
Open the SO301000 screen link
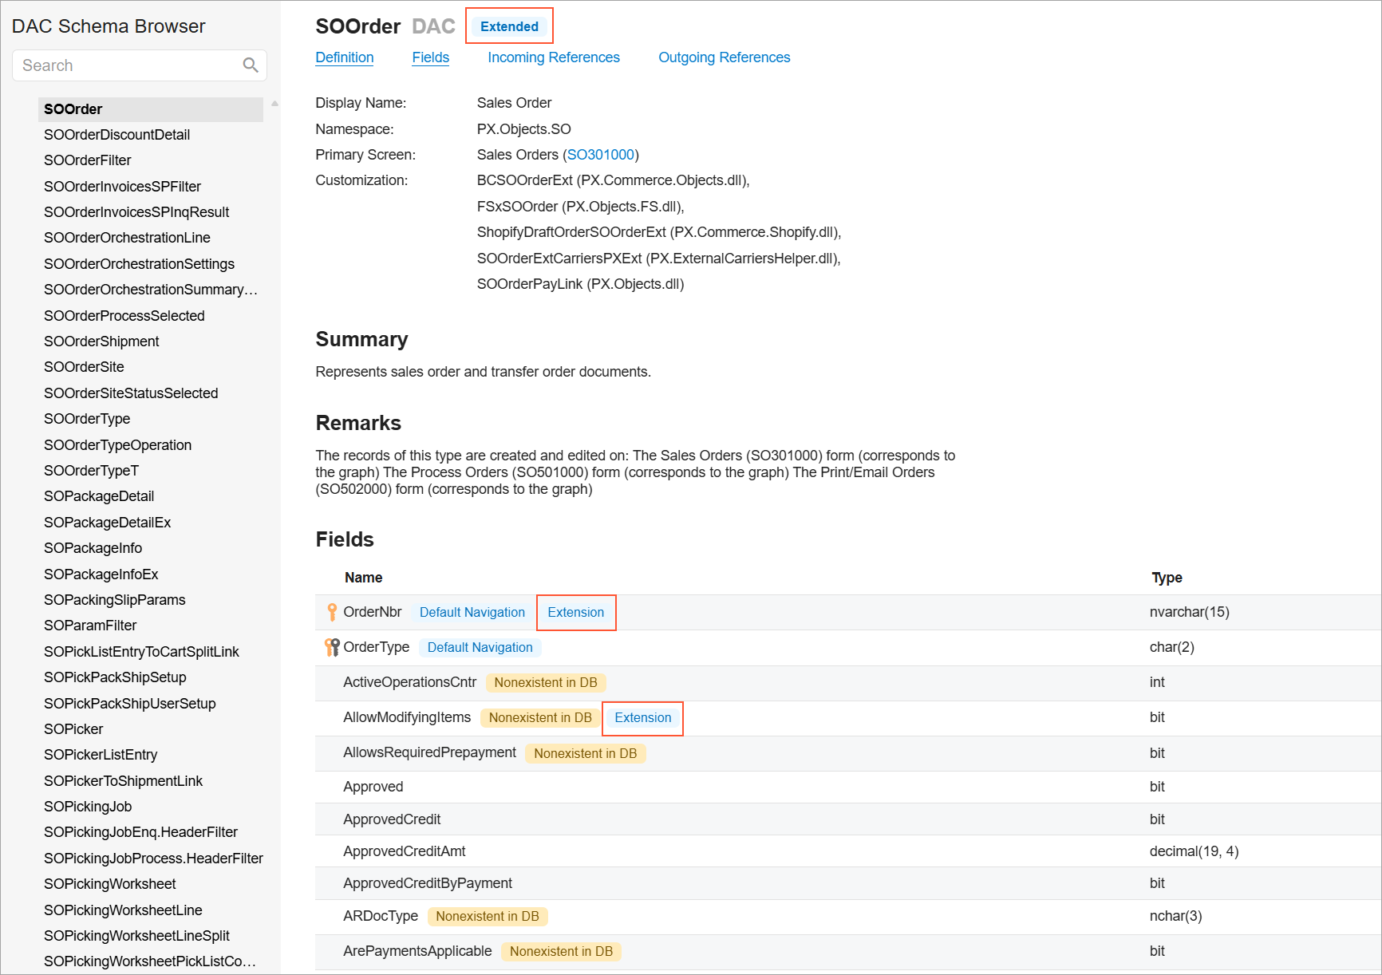(x=601, y=155)
